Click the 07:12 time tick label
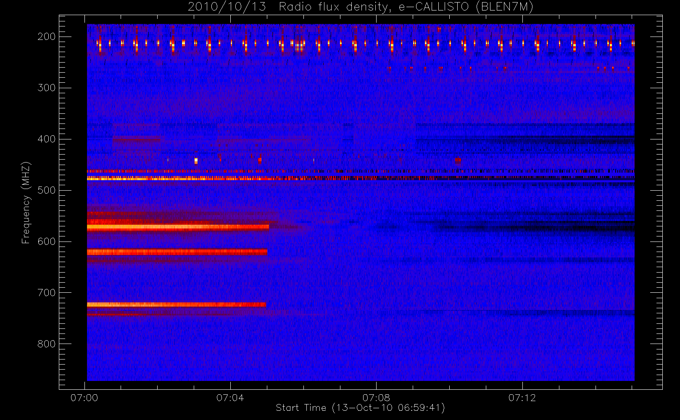This screenshot has height=420, width=680. click(x=522, y=398)
